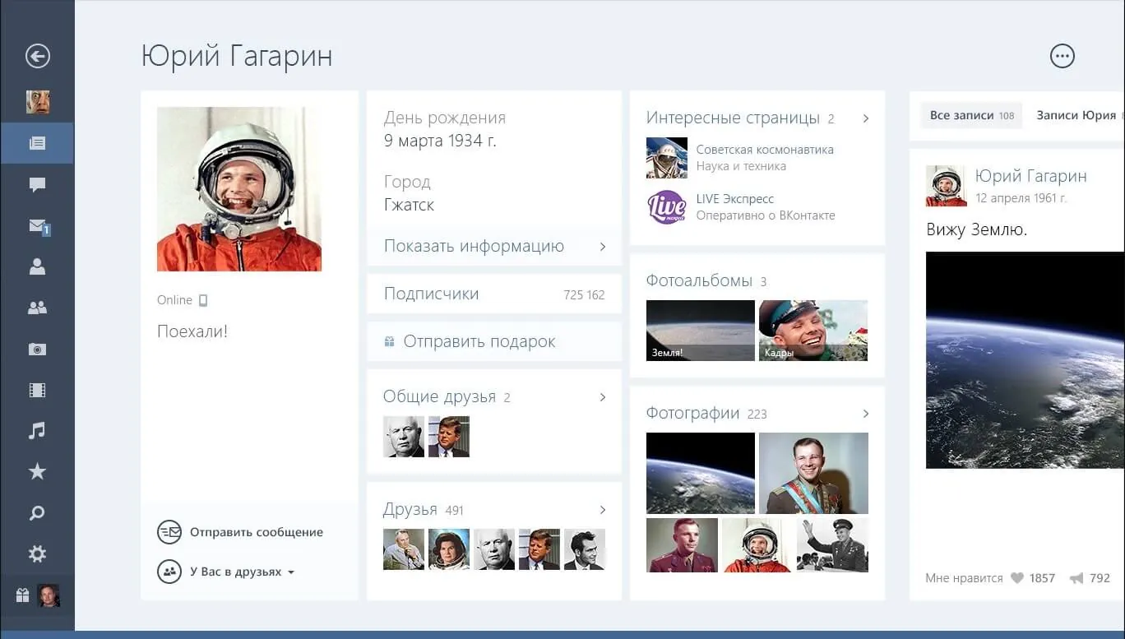The width and height of the screenshot is (1125, 639).
Task: Like the post via heart icon
Action: pos(1017,578)
